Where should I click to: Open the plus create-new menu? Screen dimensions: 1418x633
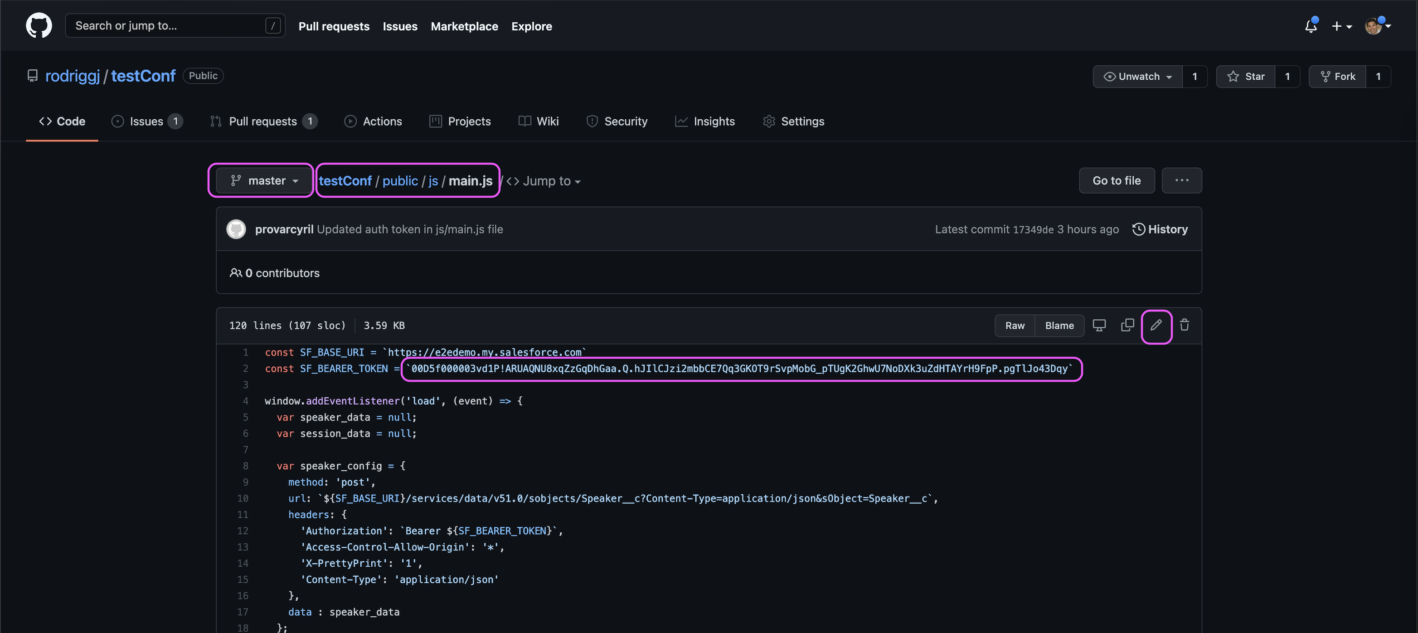(x=1341, y=26)
